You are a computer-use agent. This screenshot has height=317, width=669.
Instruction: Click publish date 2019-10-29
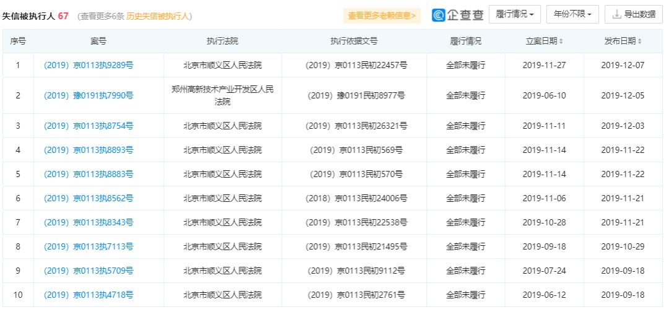tap(623, 246)
